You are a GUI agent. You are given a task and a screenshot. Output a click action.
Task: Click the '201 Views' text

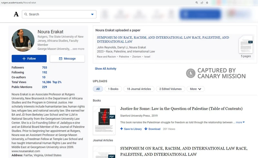169,129
